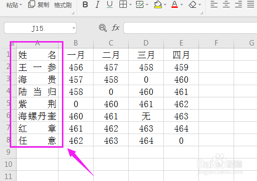257x181 pixels.
Task: Select cell 海贵
Action: (x=38, y=79)
